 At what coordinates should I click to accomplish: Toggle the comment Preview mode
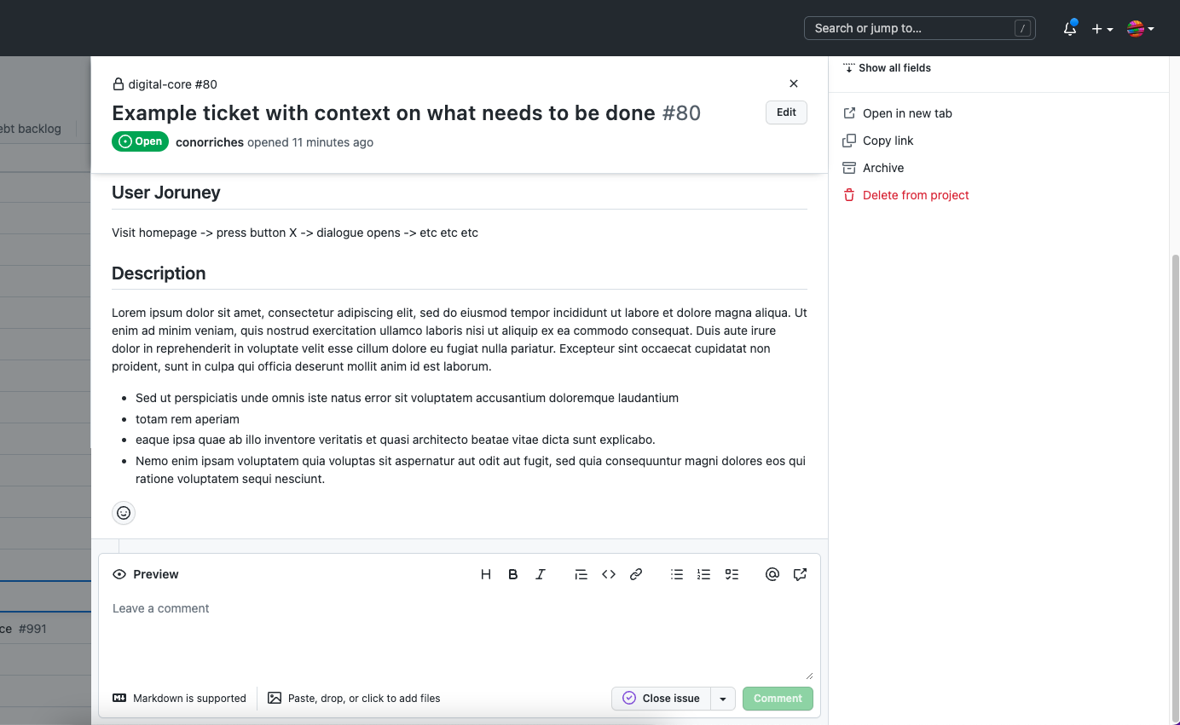tap(146, 574)
